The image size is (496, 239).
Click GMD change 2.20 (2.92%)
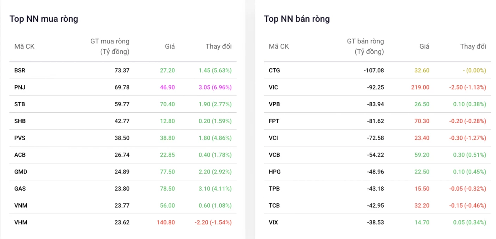click(215, 172)
